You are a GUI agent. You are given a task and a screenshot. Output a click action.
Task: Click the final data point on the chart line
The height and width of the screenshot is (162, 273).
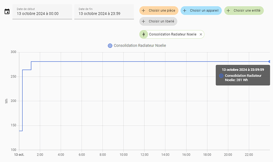point(269,62)
